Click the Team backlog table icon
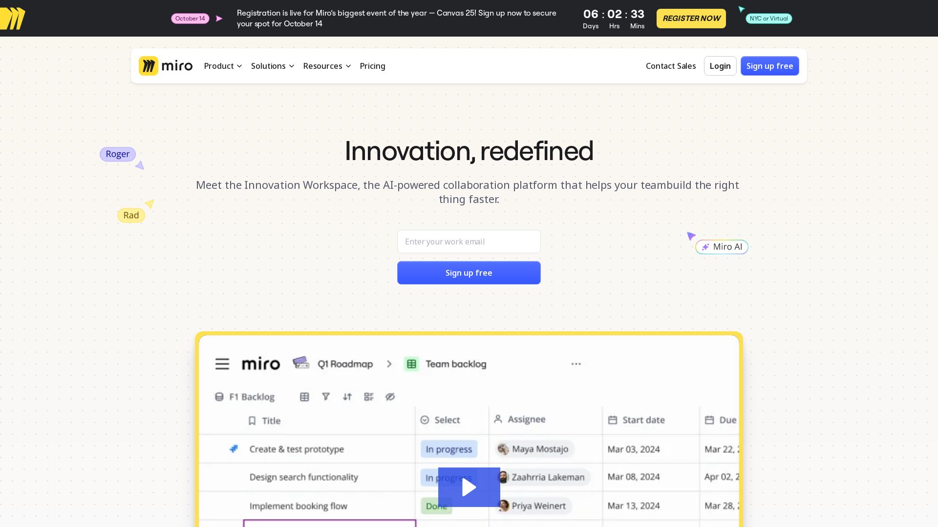 (411, 364)
